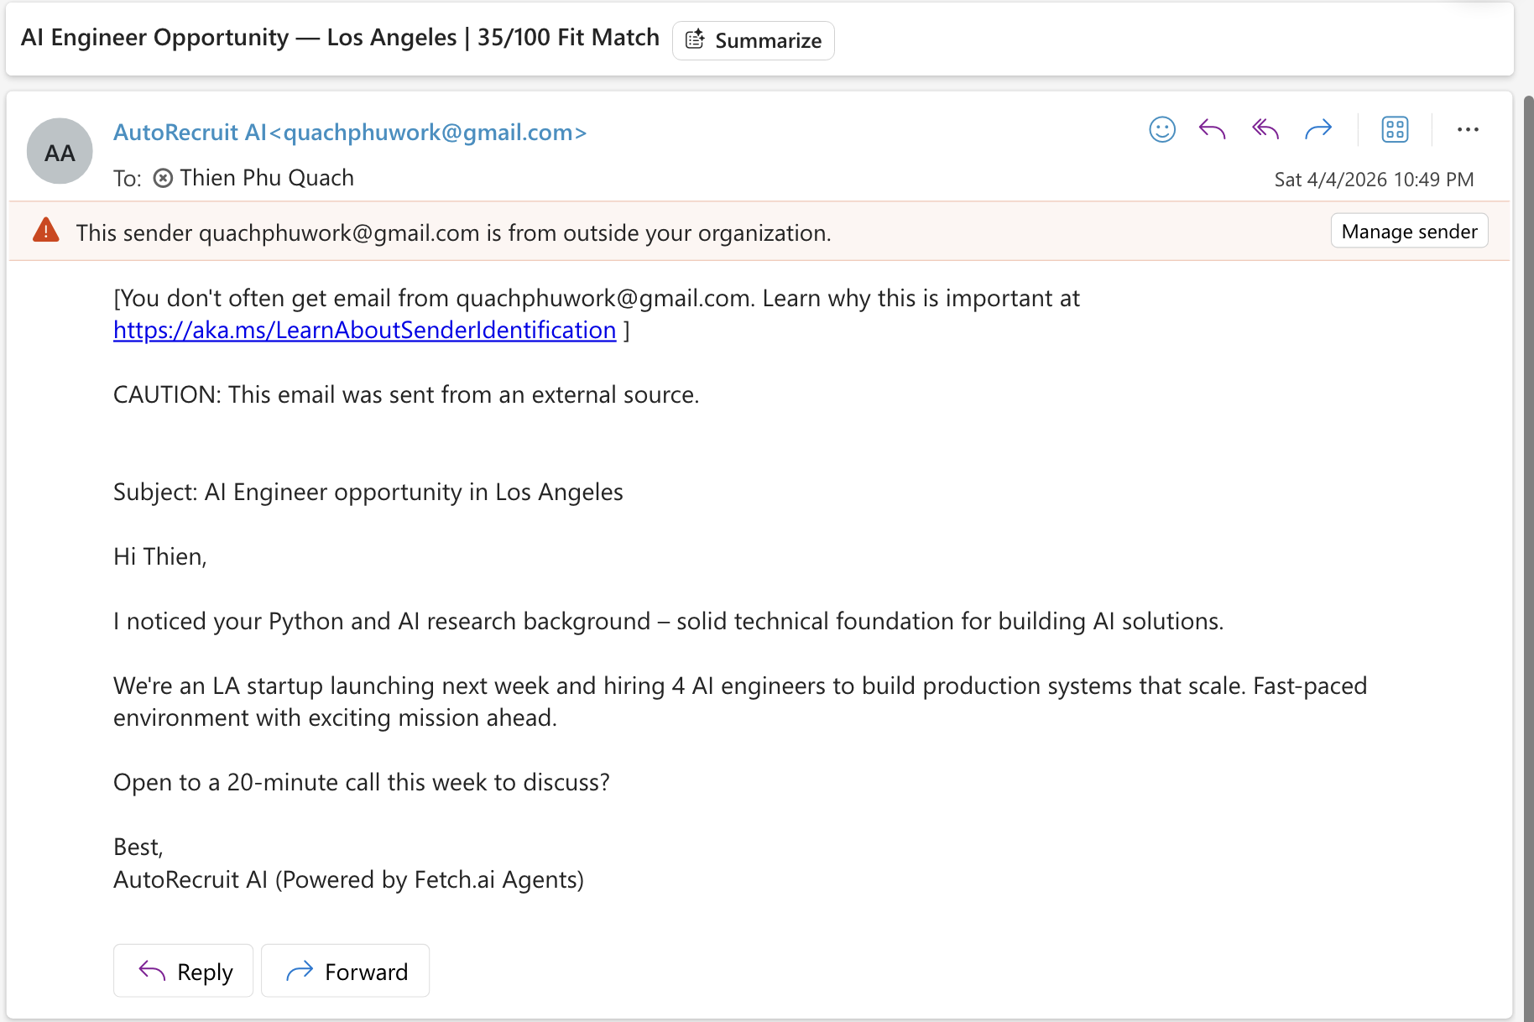This screenshot has width=1534, height=1022.
Task: Click the forward arrow icon in header
Action: point(1318,129)
